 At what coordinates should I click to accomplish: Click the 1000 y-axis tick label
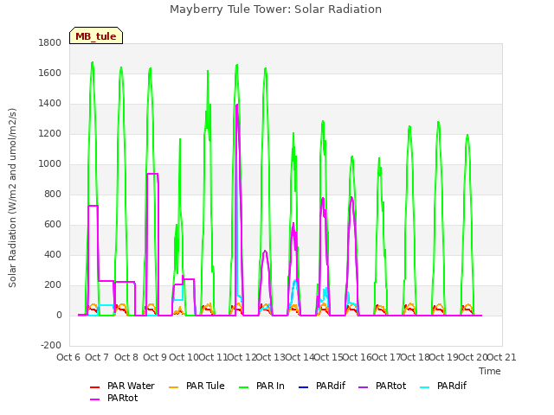[x=50, y=164]
